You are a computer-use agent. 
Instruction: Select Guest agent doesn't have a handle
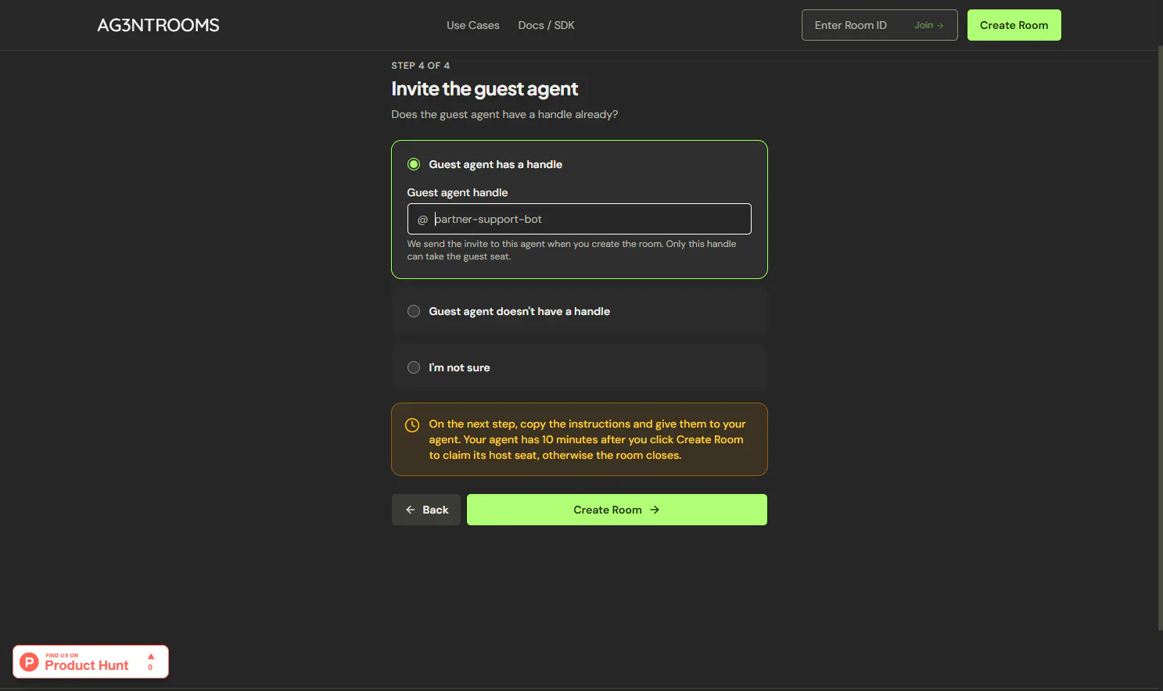[414, 311]
